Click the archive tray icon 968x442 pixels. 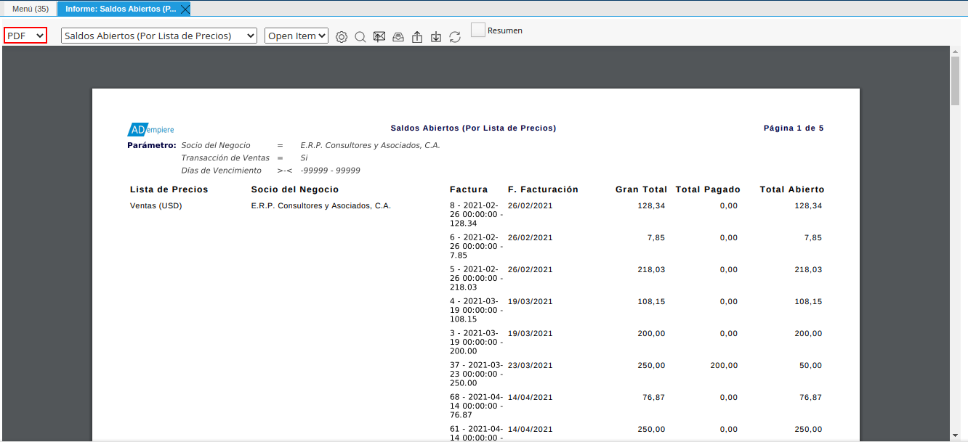(398, 36)
